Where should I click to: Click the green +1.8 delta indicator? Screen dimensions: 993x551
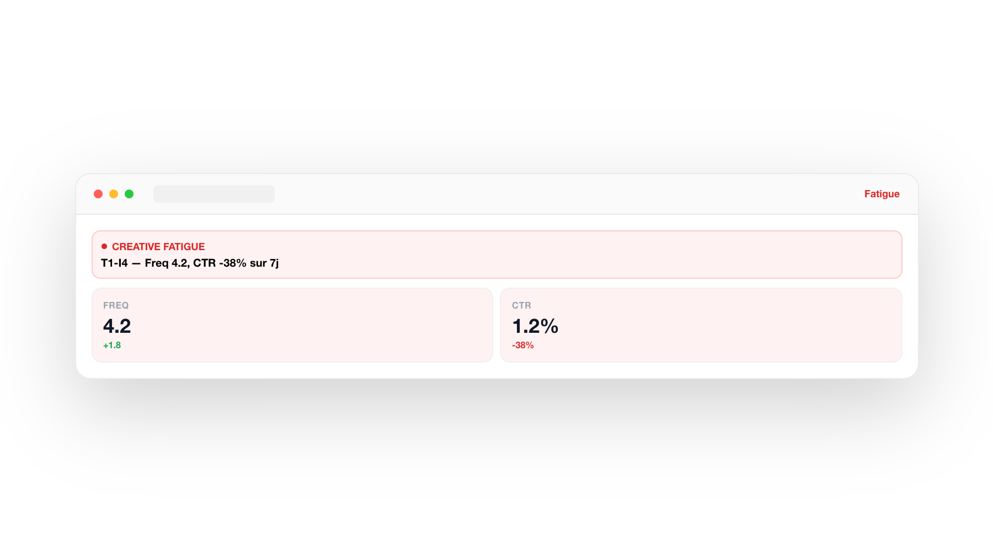pyautogui.click(x=111, y=345)
